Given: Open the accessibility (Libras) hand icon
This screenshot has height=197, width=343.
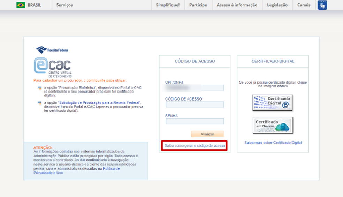Looking at the screenshot, I should pyautogui.click(x=322, y=5).
